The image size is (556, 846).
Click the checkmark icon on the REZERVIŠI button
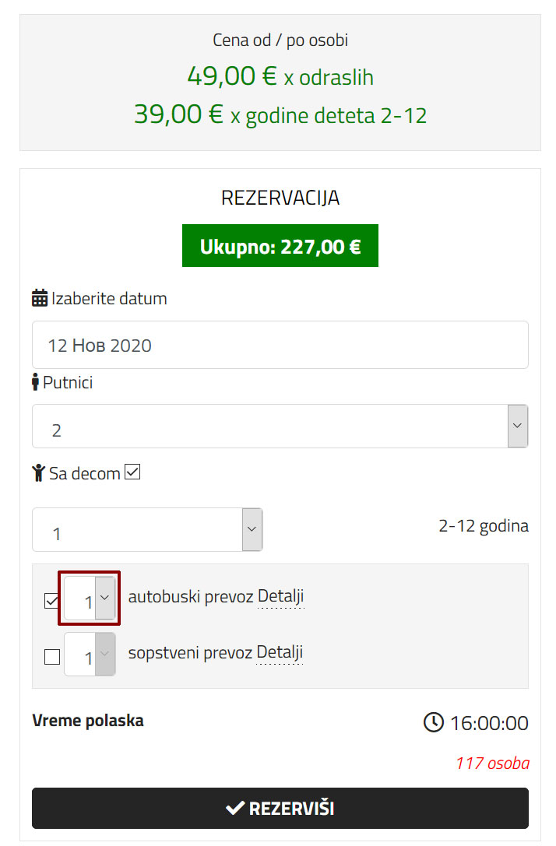coord(234,808)
